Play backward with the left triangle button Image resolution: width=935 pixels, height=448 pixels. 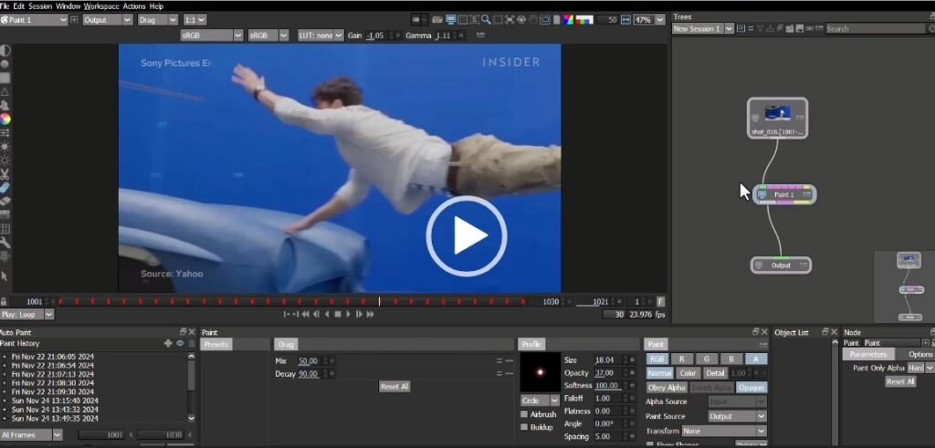coord(327,314)
